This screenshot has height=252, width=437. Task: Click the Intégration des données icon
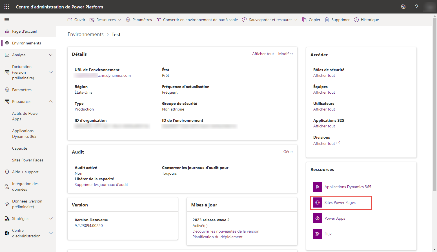(7, 186)
